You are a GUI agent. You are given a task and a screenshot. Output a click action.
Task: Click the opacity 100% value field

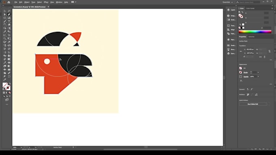pos(253,76)
